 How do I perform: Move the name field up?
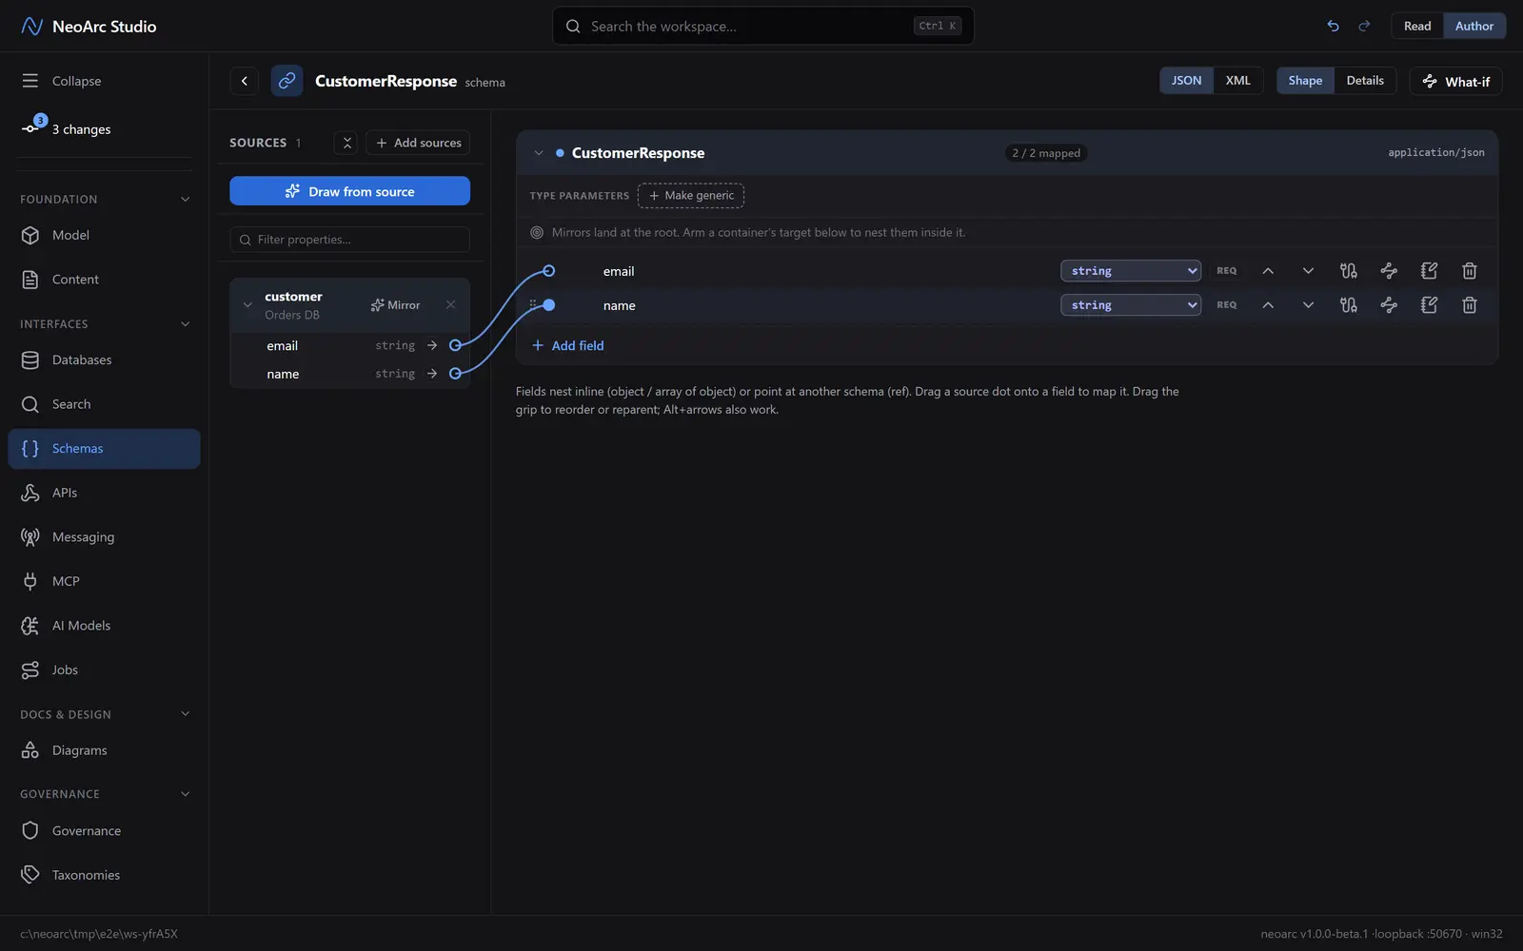tap(1268, 305)
